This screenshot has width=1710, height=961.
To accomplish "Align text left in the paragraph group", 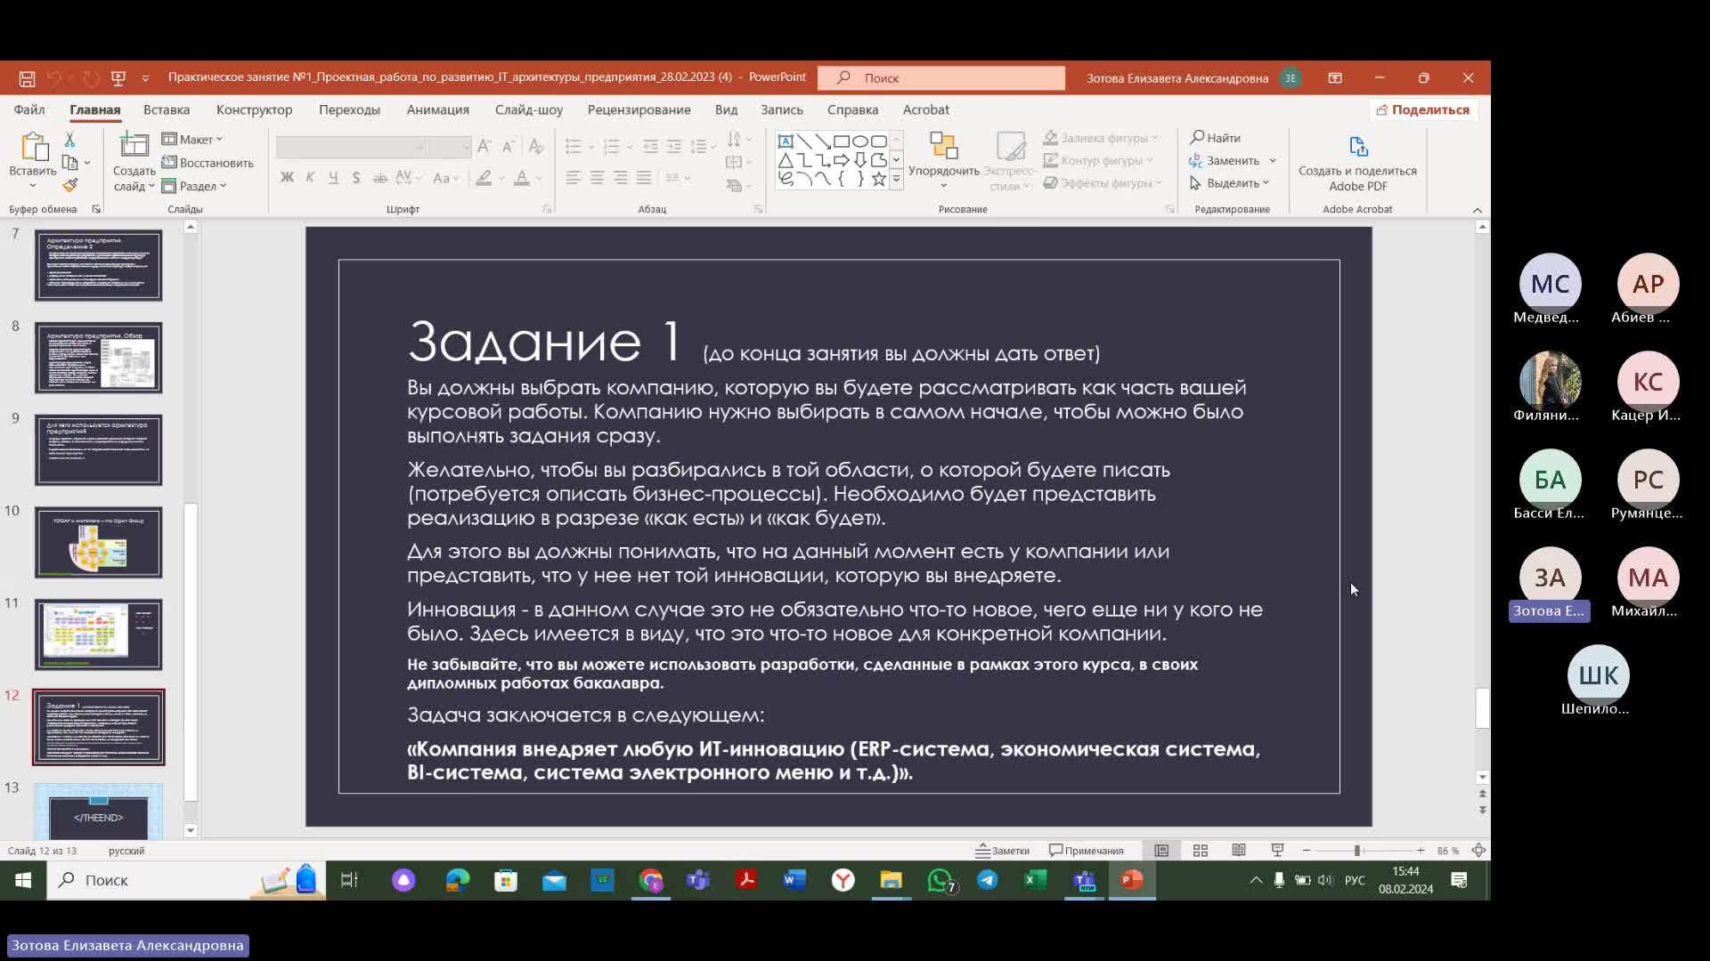I will [x=574, y=178].
